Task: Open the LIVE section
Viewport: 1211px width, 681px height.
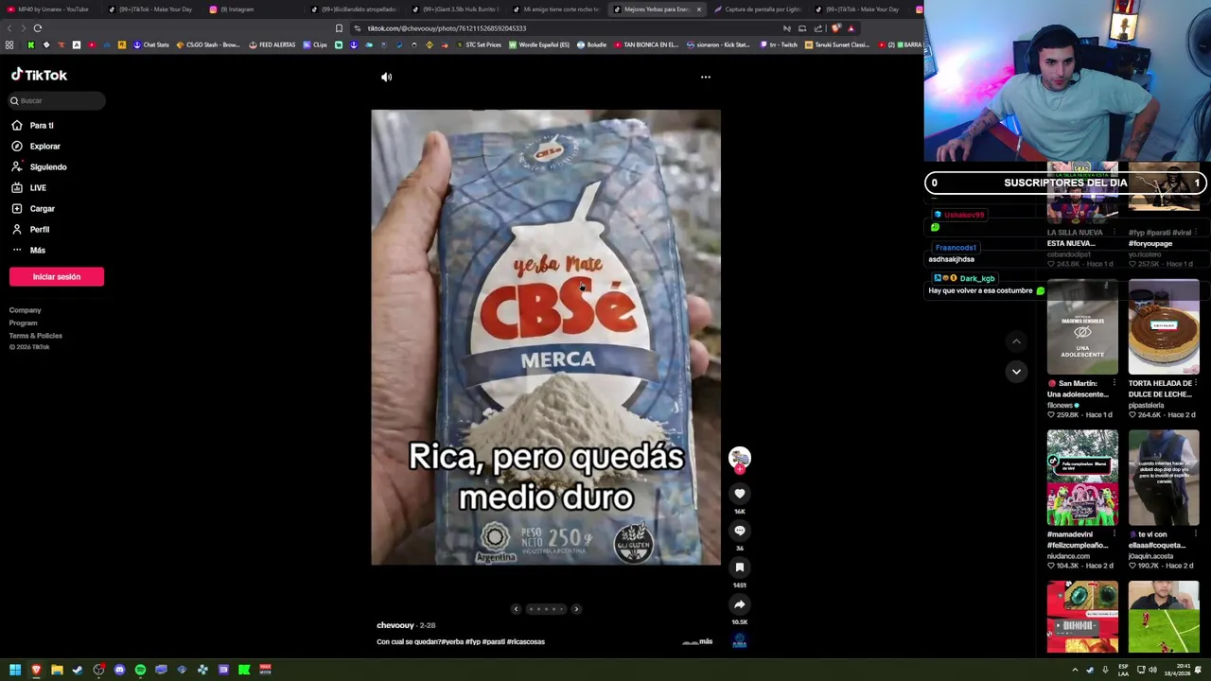Action: pyautogui.click(x=38, y=187)
